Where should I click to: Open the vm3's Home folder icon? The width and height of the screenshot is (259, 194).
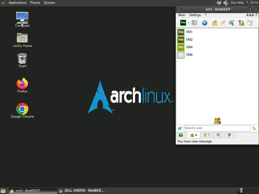[x=22, y=40]
